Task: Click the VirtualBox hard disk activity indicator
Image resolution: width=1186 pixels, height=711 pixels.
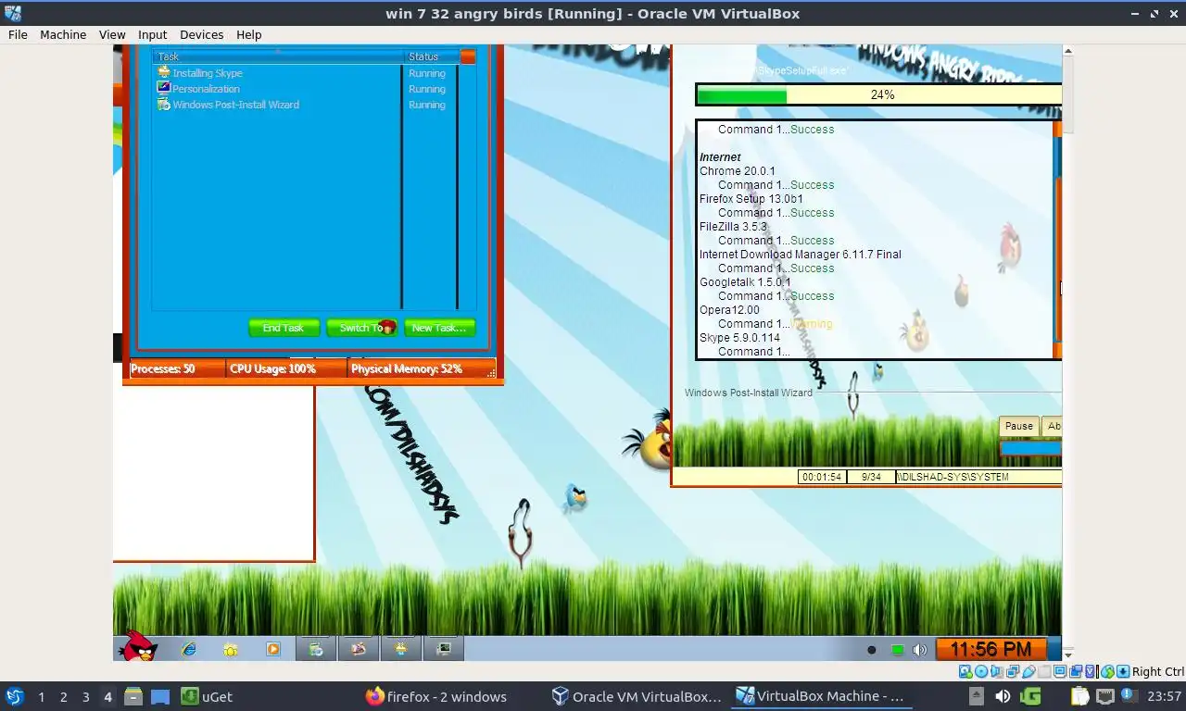Action: pos(965,671)
